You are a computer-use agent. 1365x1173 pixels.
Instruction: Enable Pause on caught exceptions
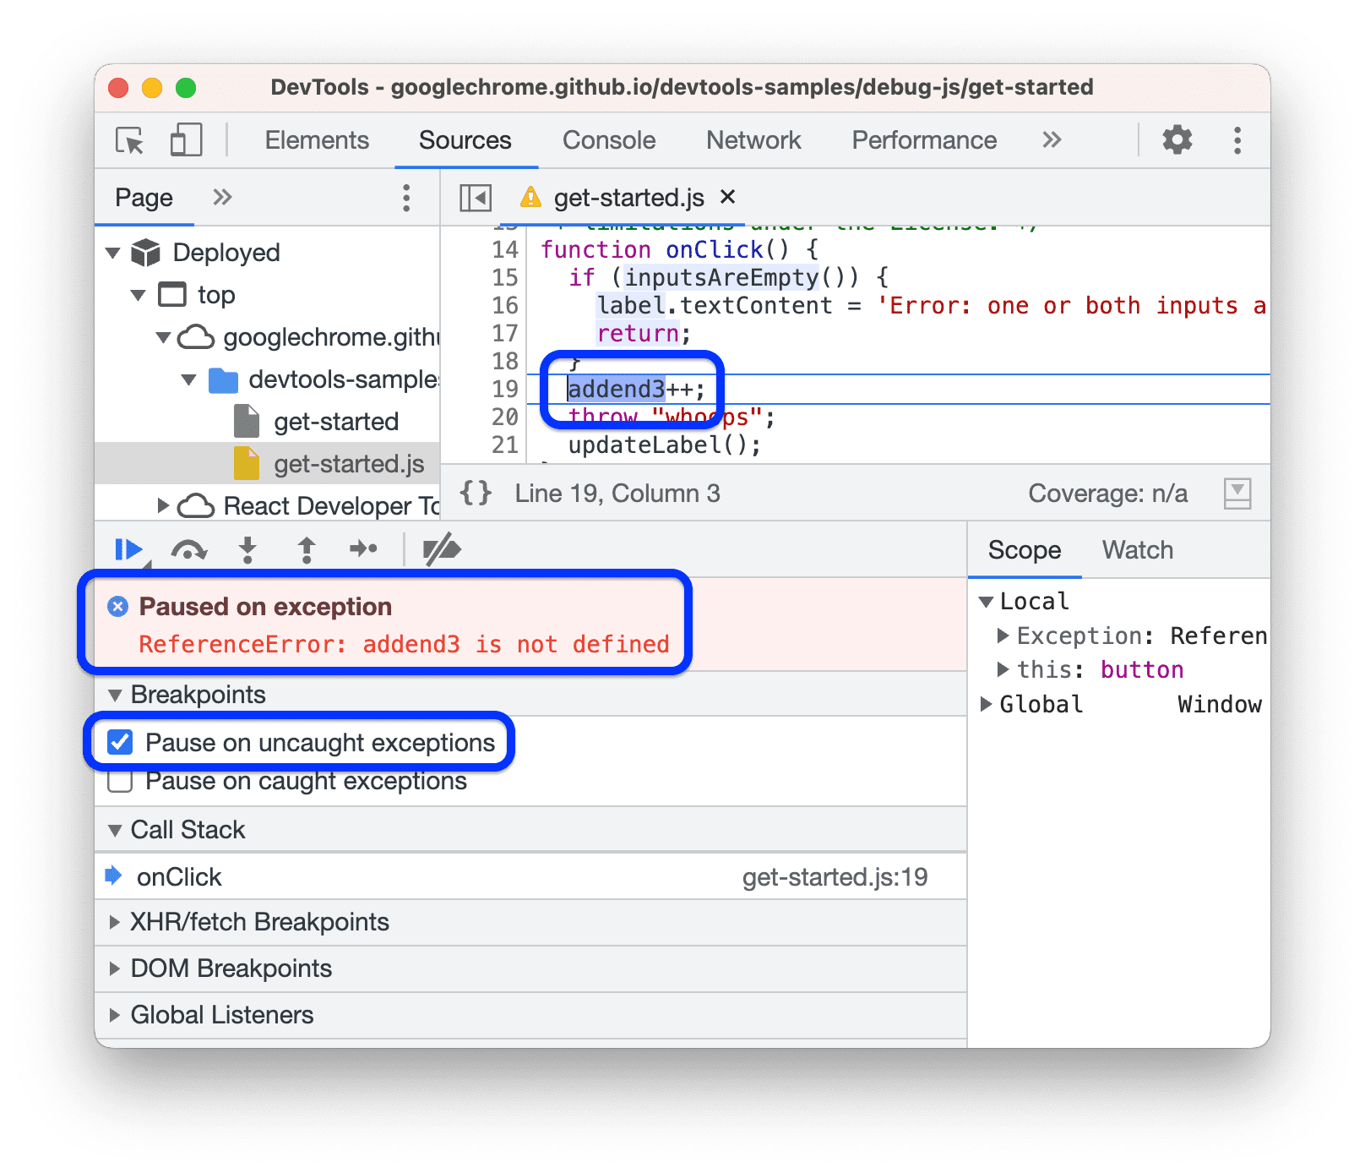pos(119,781)
